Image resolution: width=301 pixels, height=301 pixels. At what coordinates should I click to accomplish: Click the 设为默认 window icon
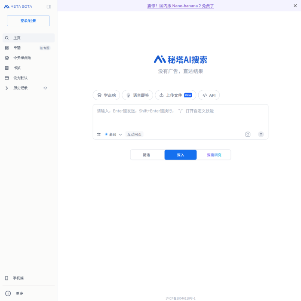click(7, 78)
